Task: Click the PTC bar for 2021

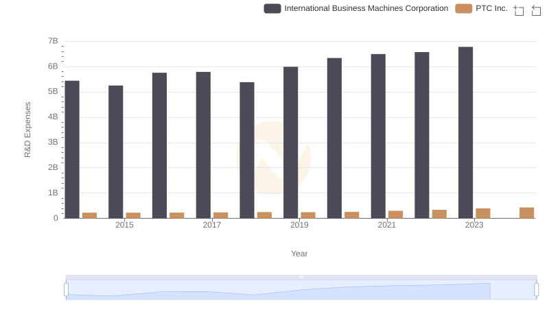Action: tap(396, 215)
